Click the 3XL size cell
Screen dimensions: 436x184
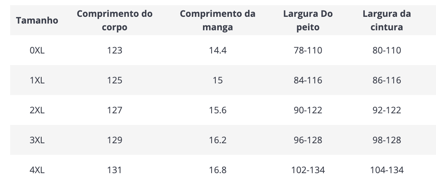tap(37, 140)
